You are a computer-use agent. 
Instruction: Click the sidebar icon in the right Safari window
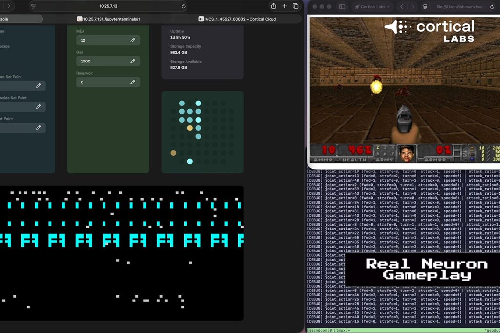click(342, 6)
